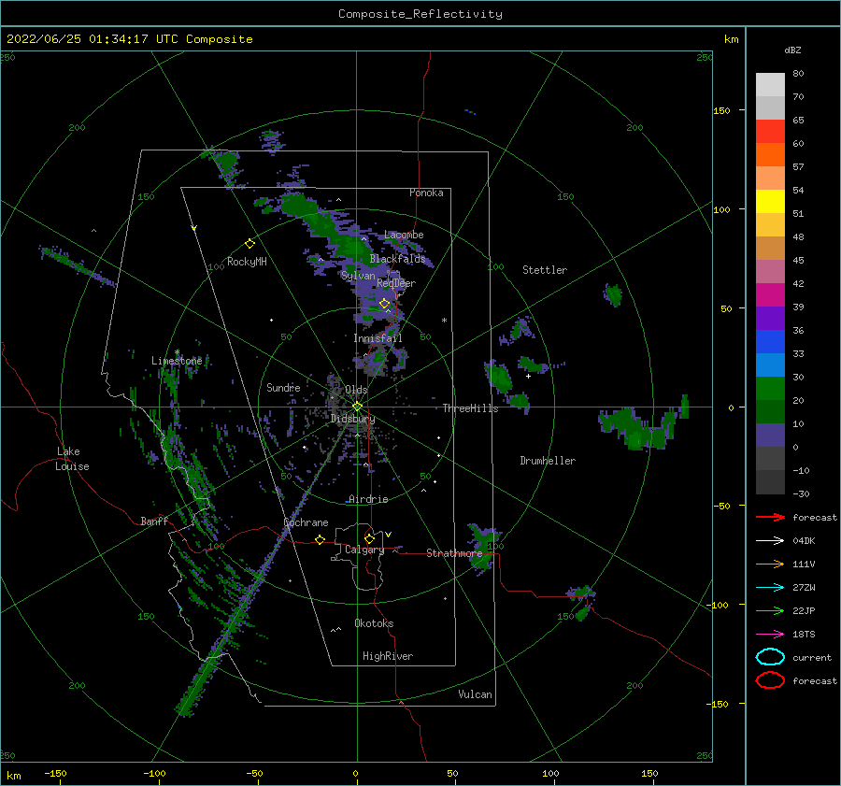
Task: Click the yellow diamond marker near RockyMH
Action: coord(249,244)
